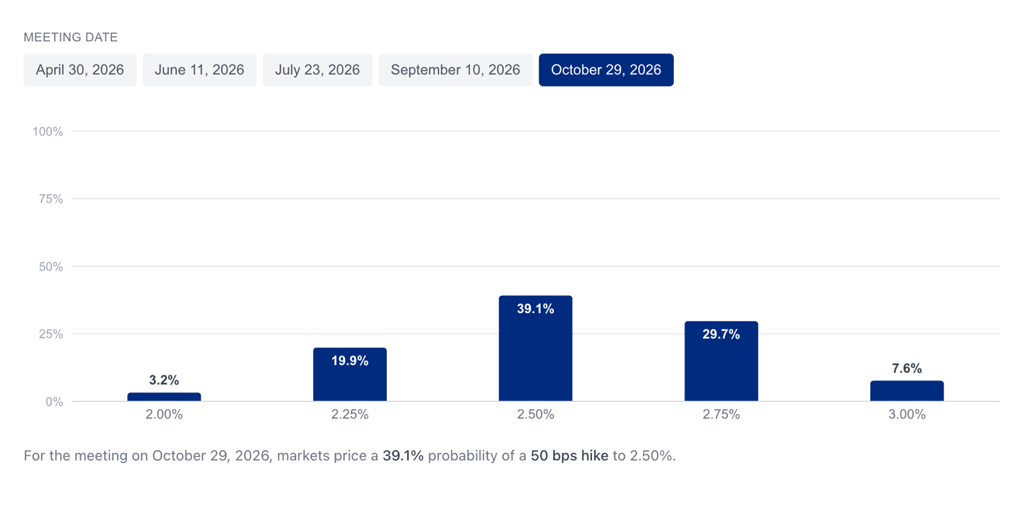Select the 2.25% x-axis rate label
Screen dimensions: 1034x510
coord(349,415)
